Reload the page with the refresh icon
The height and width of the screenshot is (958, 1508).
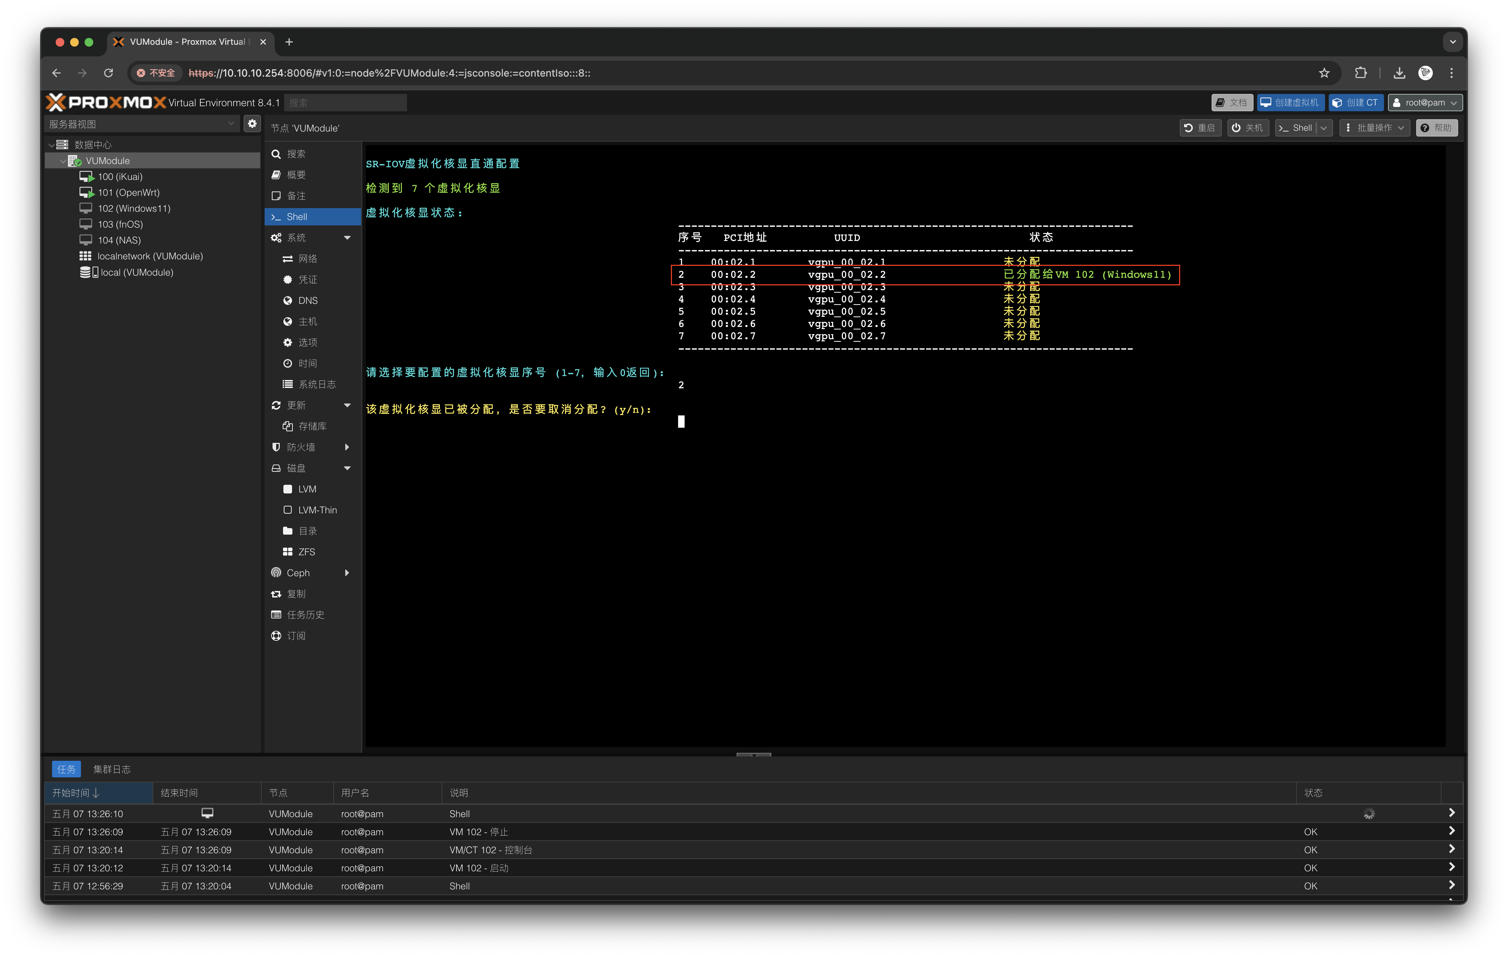[108, 73]
